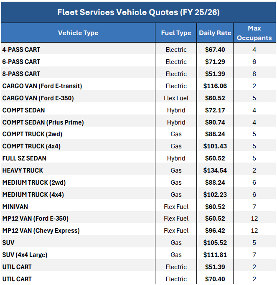Select the 4-PASS CART cell
Viewport: 277px width, 285px height.
point(21,50)
